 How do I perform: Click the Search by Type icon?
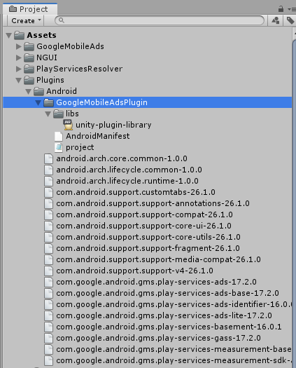(x=276, y=20)
